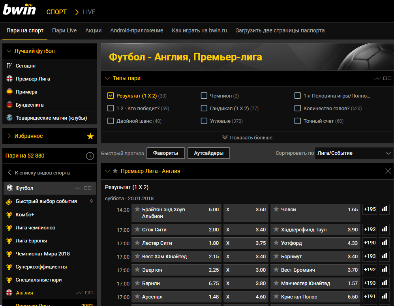
Task: Check the 1 2 - Кто победит? checkbox
Action: pos(110,108)
